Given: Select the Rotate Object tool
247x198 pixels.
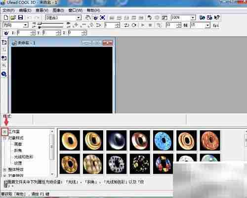Looking at the screenshot, I should point(95,17).
